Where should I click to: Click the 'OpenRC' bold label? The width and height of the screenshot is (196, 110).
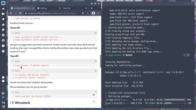coord(14,56)
